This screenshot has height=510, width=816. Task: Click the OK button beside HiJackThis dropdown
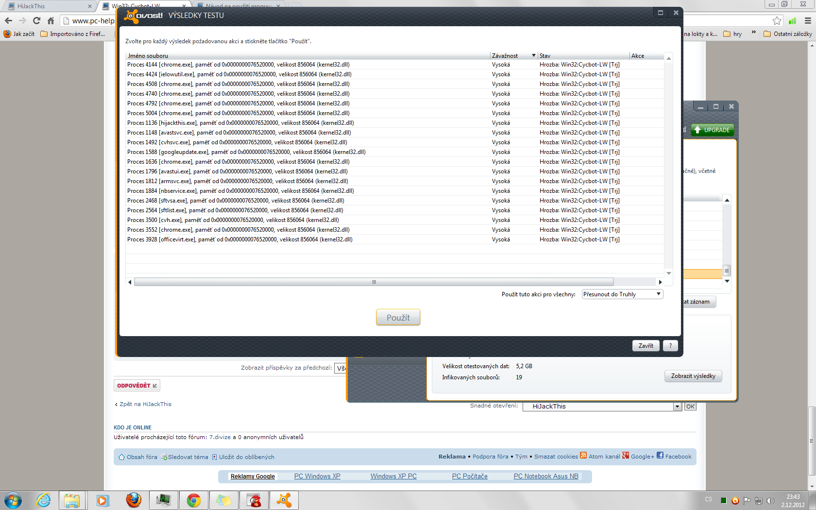click(690, 407)
